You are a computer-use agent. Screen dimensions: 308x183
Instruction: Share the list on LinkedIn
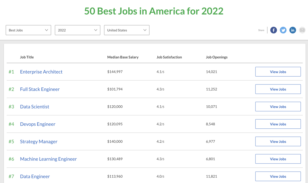click(x=293, y=30)
